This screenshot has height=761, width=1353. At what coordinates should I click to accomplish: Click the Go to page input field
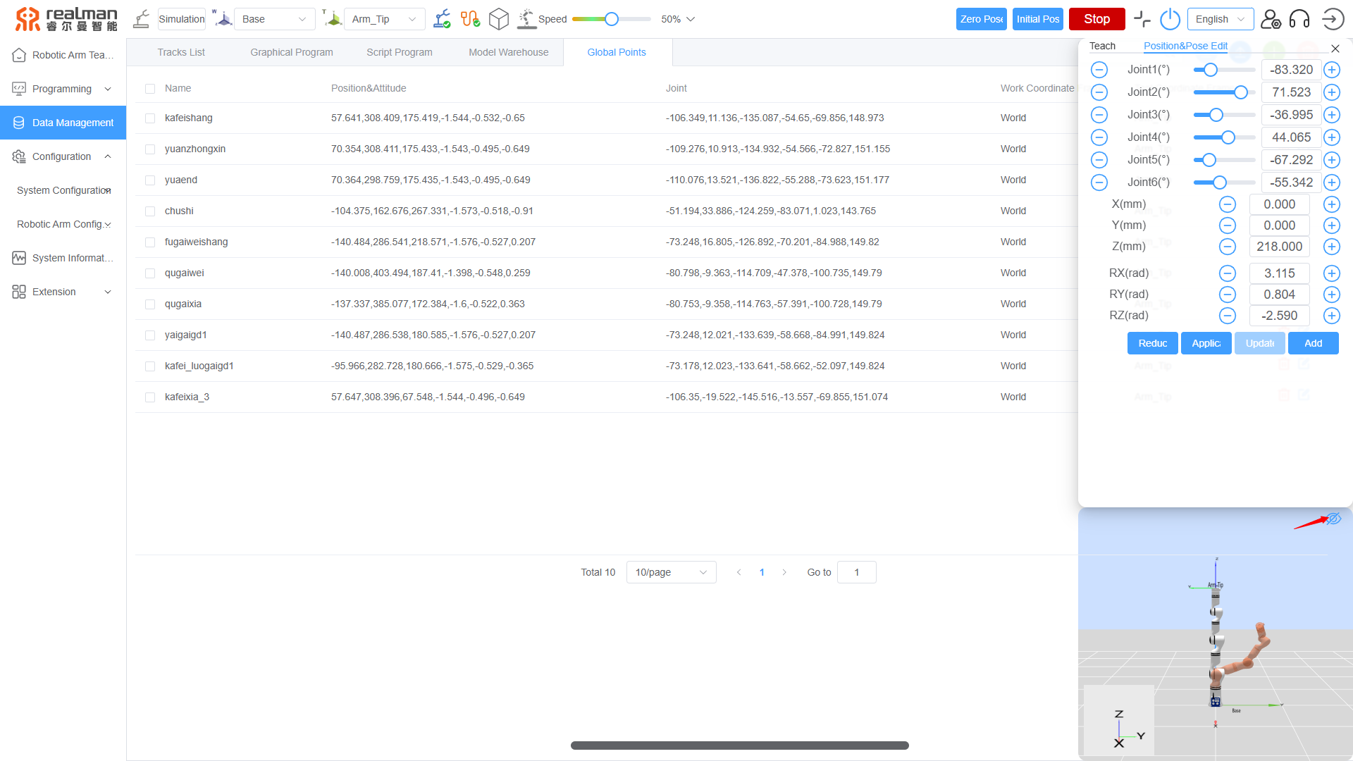point(856,572)
